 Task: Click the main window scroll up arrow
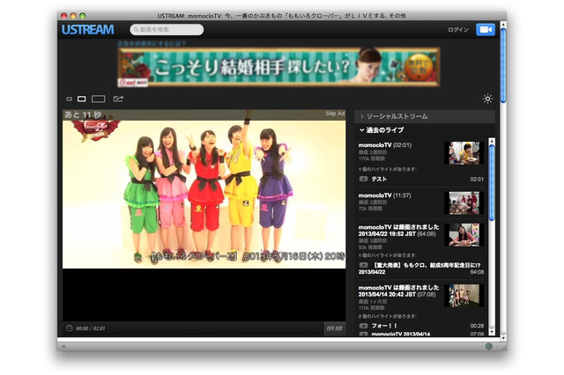[x=503, y=25]
